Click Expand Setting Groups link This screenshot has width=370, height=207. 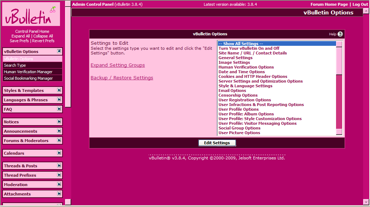pyautogui.click(x=118, y=65)
